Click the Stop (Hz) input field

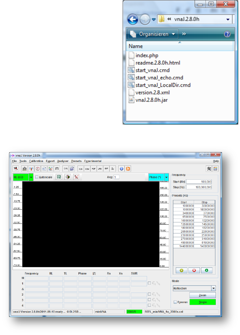pyautogui.click(x=199, y=187)
